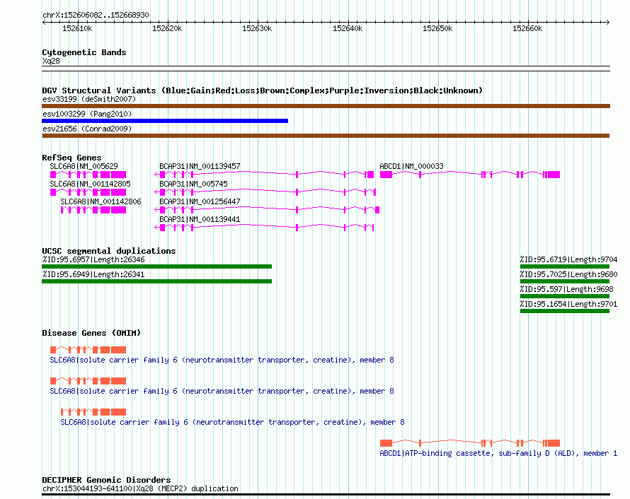
Task: Open the DGV Structural Variants track title
Action: click(263, 90)
